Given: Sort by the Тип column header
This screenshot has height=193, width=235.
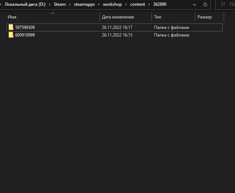Looking at the screenshot, I should pyautogui.click(x=158, y=17).
